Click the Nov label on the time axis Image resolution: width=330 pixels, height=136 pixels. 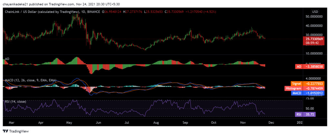[243, 122]
